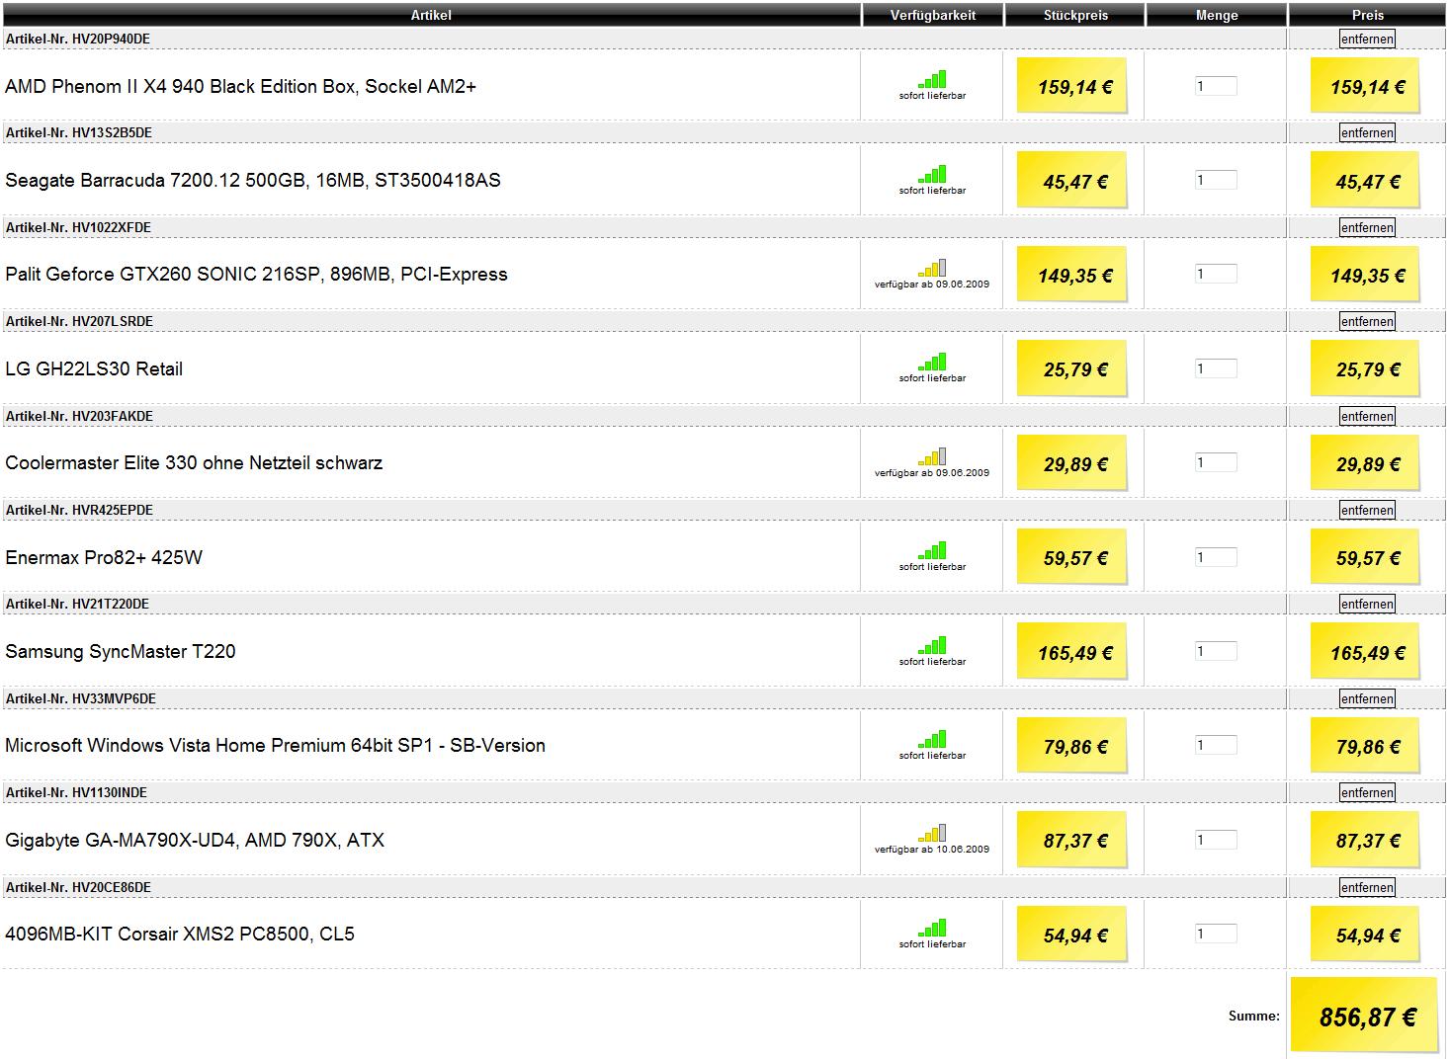Edit quantity field for Enermax Pro82+

(1216, 557)
